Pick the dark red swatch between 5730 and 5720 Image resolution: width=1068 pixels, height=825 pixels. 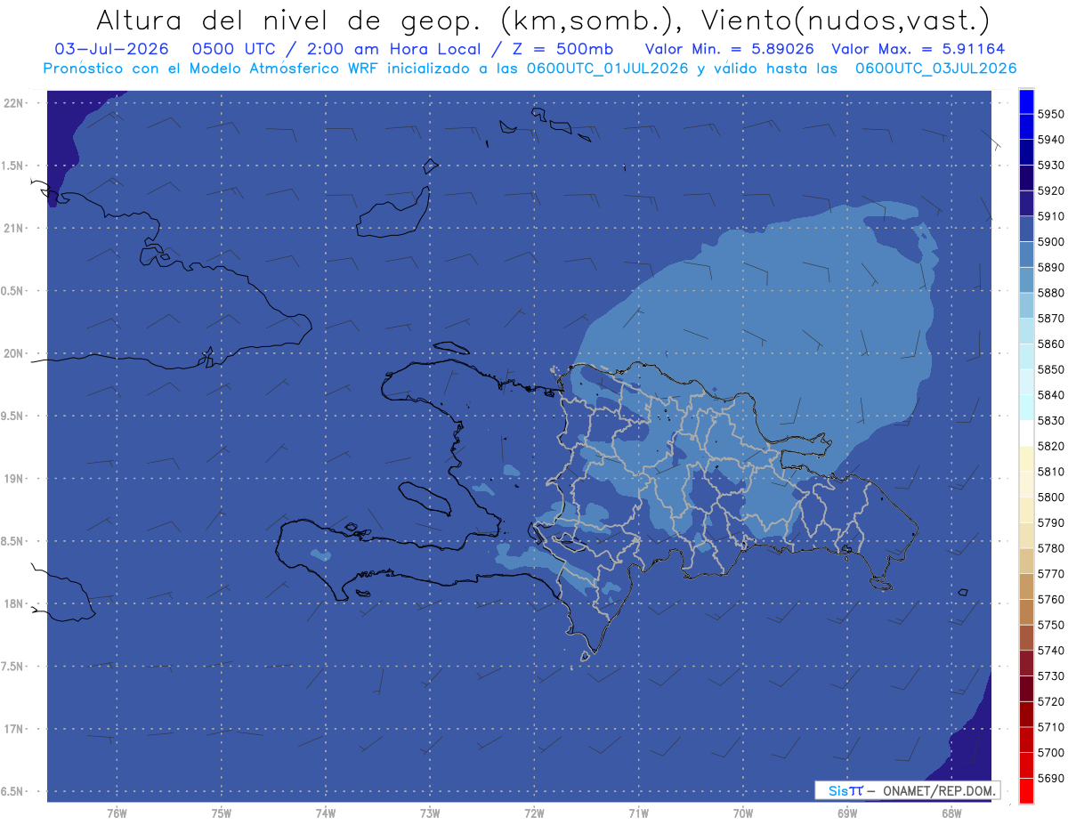1026,689
